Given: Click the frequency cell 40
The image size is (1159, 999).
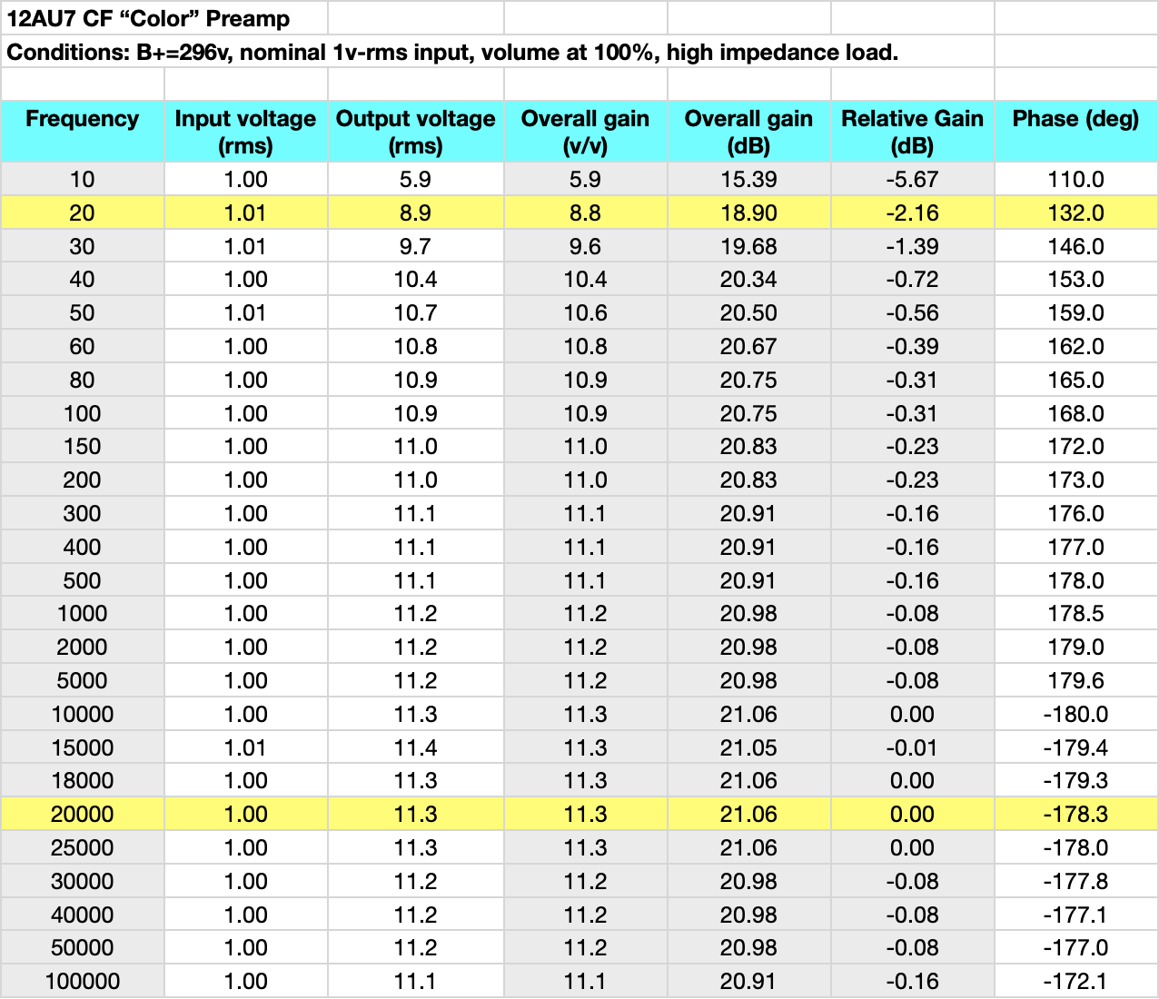Looking at the screenshot, I should (83, 280).
